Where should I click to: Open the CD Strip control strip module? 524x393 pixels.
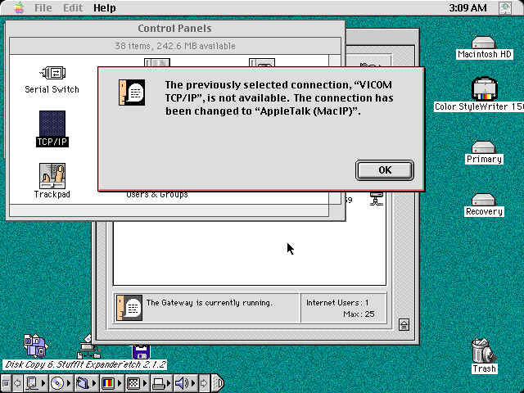[61, 383]
